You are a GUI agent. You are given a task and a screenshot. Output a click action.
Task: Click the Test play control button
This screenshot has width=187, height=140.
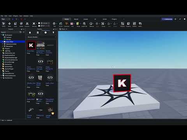click(x=13, y=19)
